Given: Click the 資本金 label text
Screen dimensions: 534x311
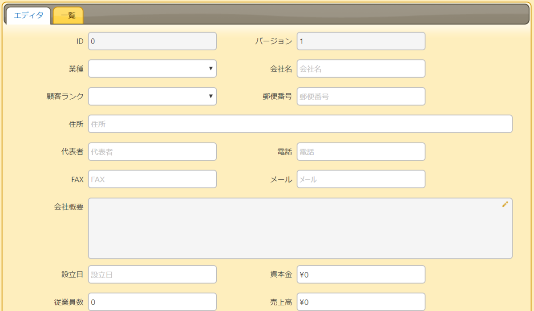Looking at the screenshot, I should pos(281,275).
